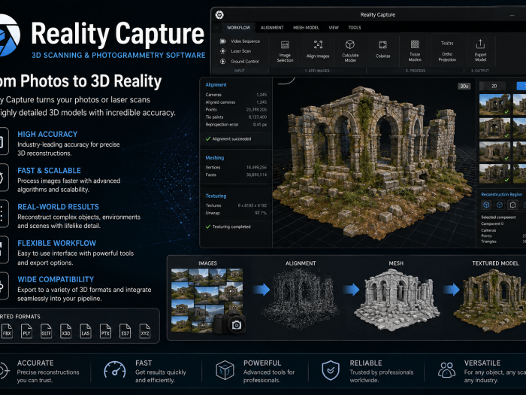
Task: Click the Alignment panel heading
Action: point(216,85)
